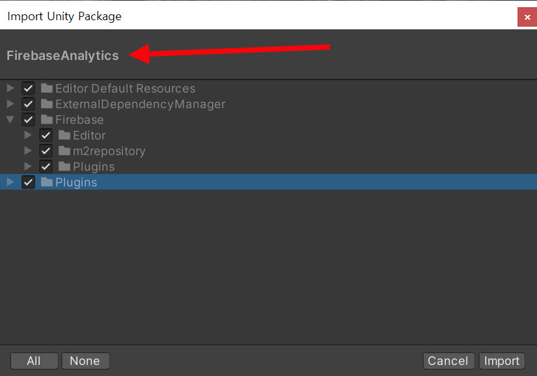Viewport: 537px width, 376px height.
Task: Click the 'Import Unity Package' title text
Action: pyautogui.click(x=64, y=16)
